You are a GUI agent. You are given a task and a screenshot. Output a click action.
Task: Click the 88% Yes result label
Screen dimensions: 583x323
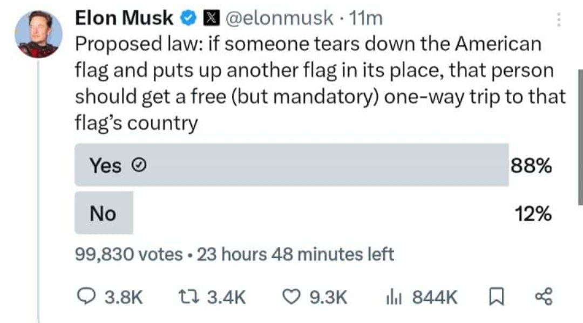[x=531, y=166]
